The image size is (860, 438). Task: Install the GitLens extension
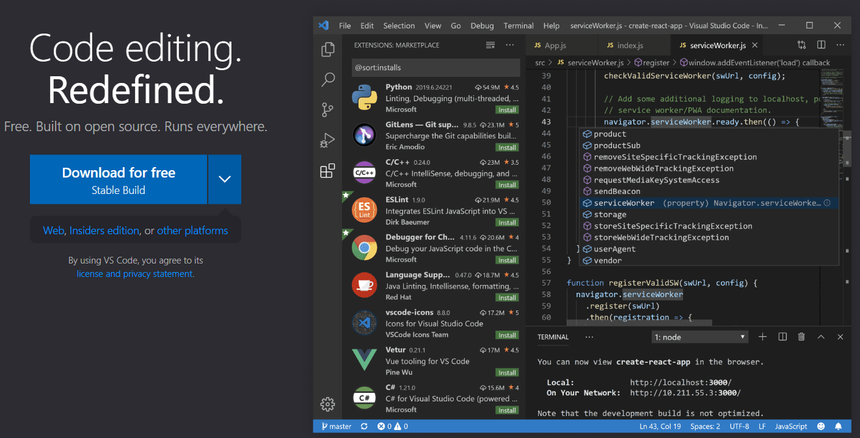click(x=507, y=148)
